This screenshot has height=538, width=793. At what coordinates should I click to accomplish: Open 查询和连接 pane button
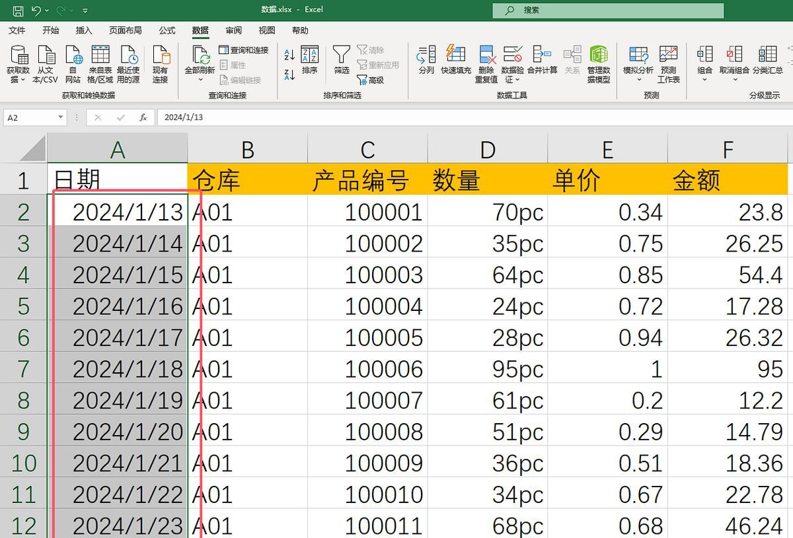[x=244, y=50]
